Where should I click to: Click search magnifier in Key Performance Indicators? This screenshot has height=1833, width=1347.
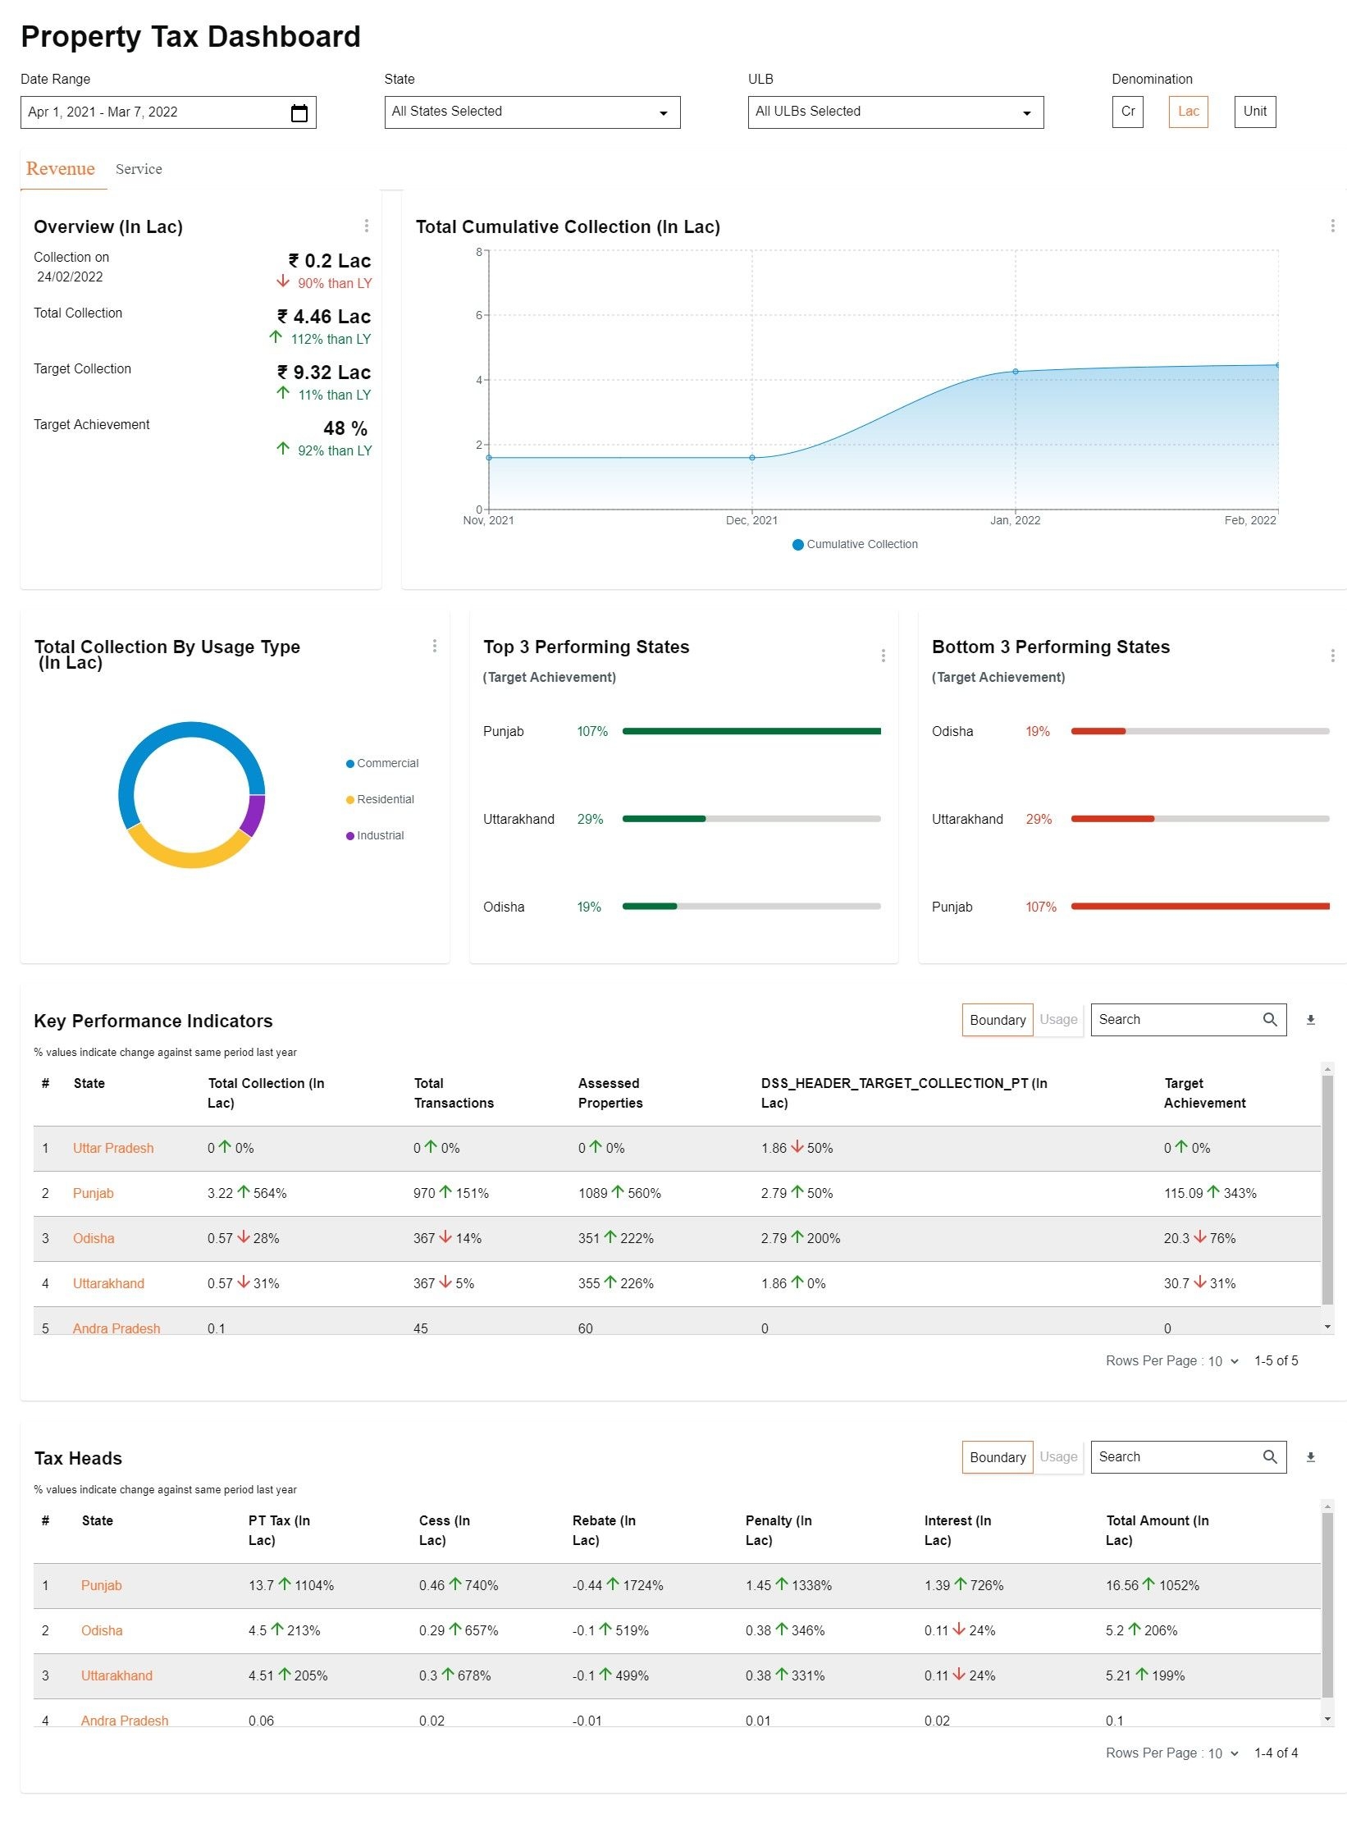tap(1269, 1020)
